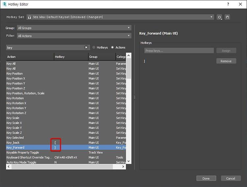247x187 pixels.
Task: Select the Key Rotation Y row
Action: coord(66,108)
